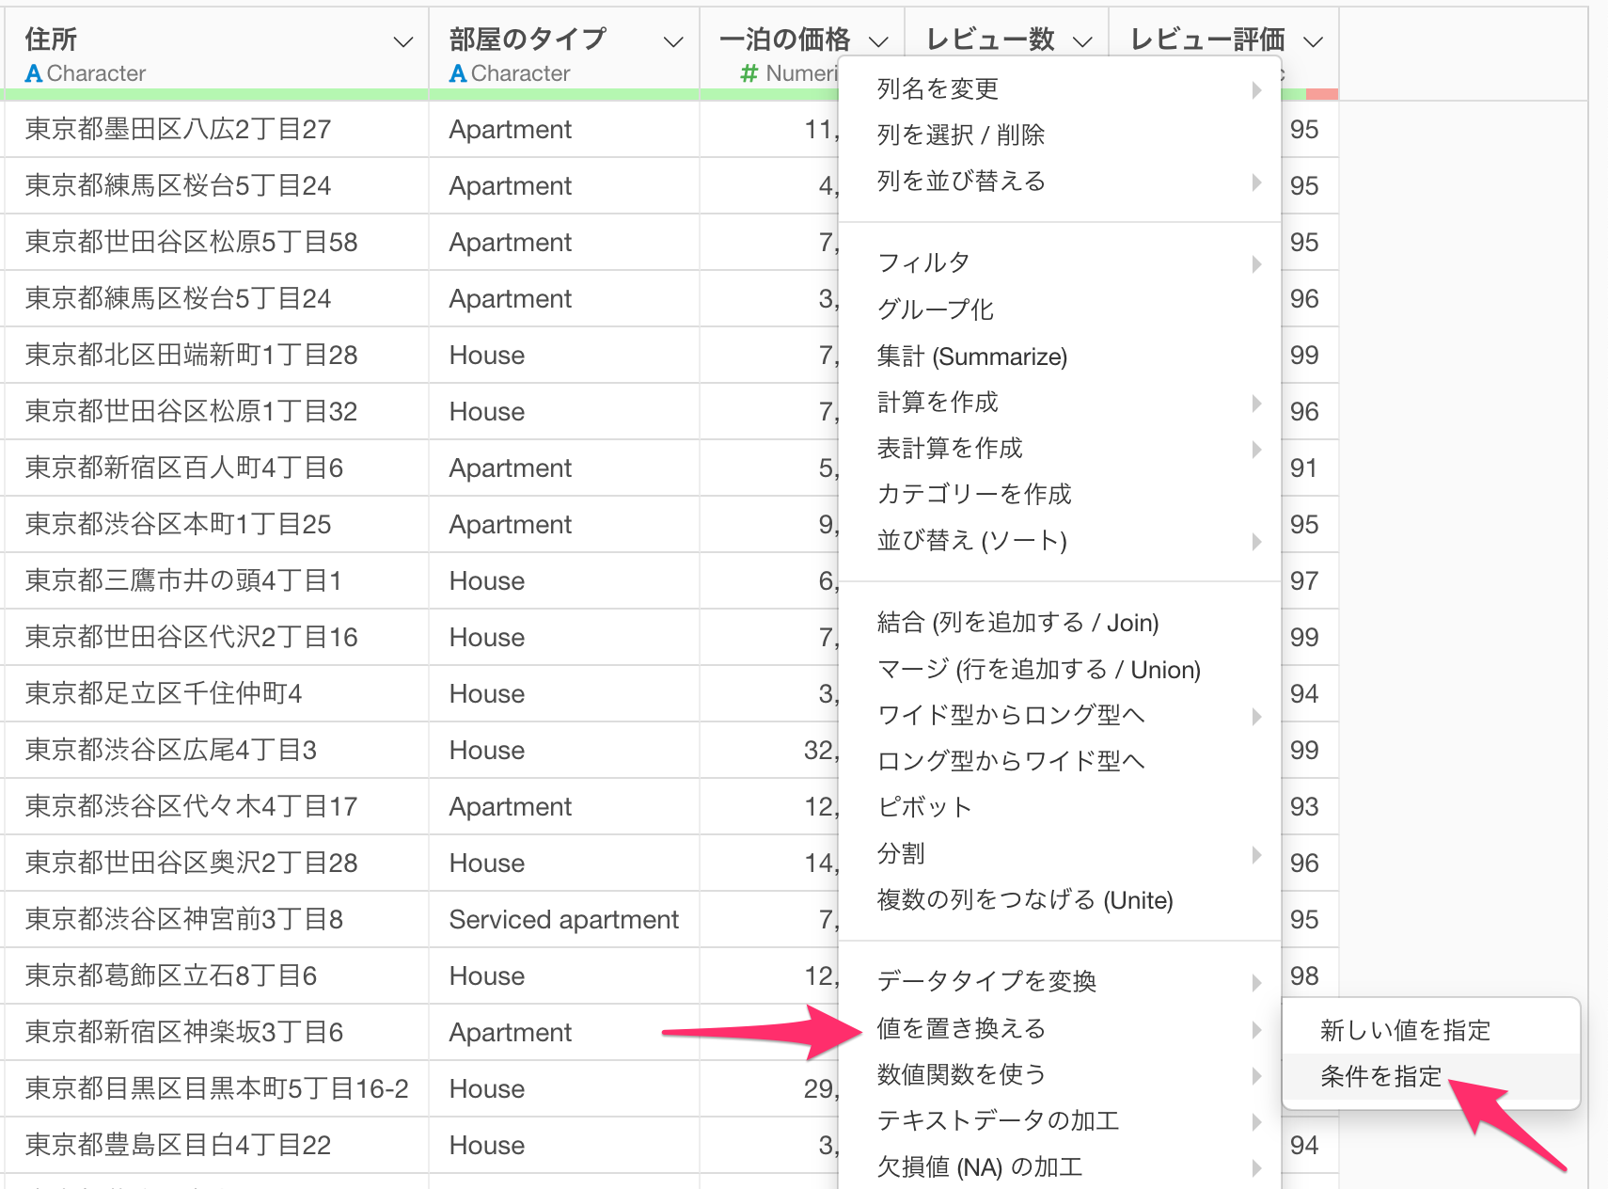
Task: Click the Character type icon under 部屋のタイプ
Action: (458, 73)
